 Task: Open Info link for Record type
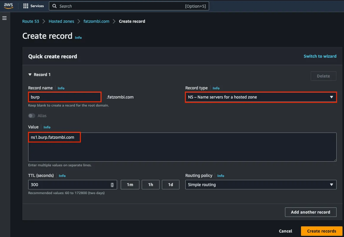pos(216,88)
